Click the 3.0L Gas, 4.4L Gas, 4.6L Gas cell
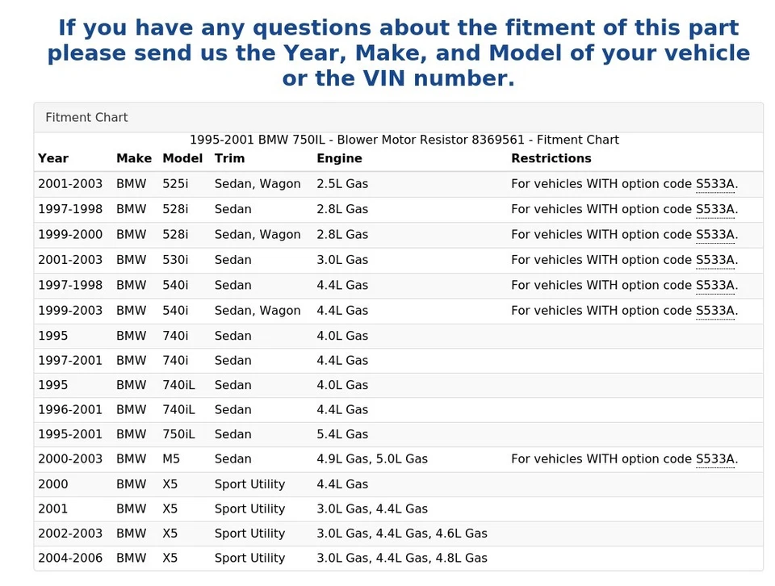 pyautogui.click(x=402, y=534)
